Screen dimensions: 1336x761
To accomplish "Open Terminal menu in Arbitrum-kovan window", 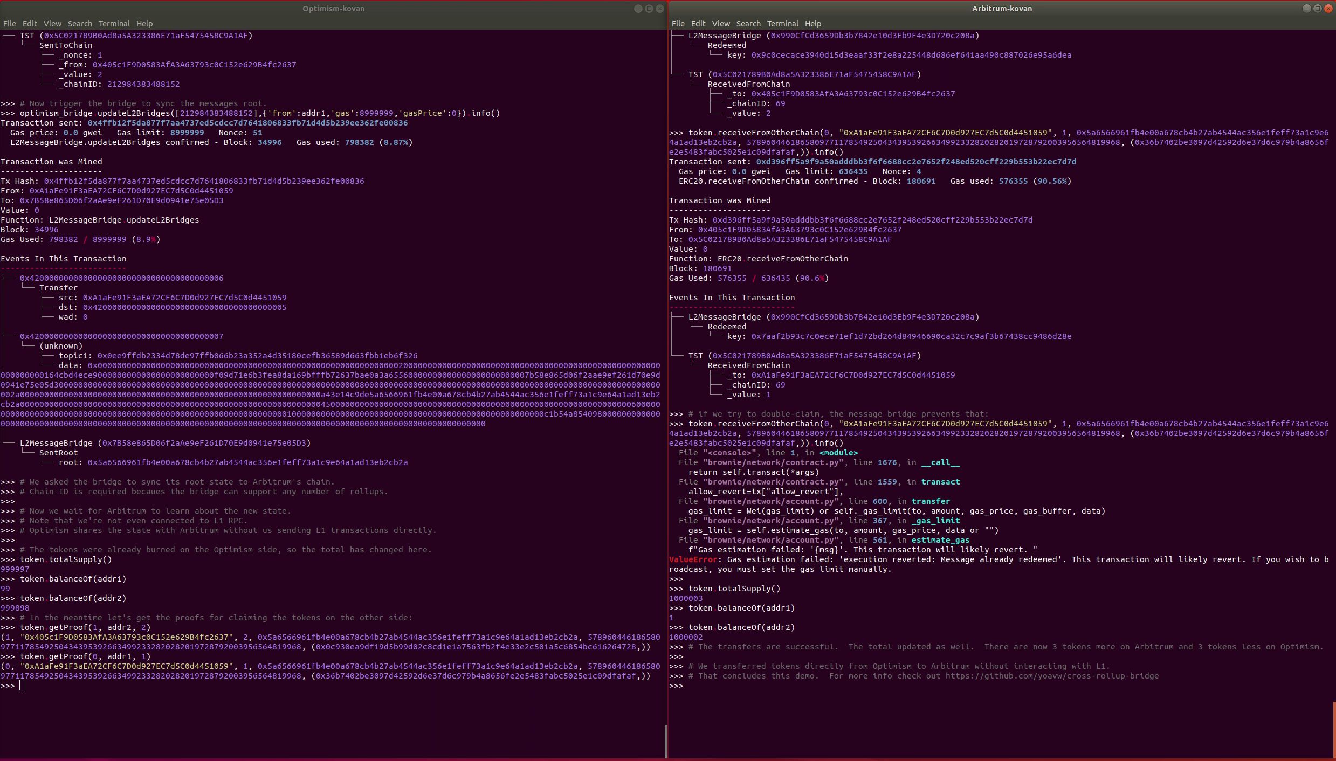I will pyautogui.click(x=782, y=24).
